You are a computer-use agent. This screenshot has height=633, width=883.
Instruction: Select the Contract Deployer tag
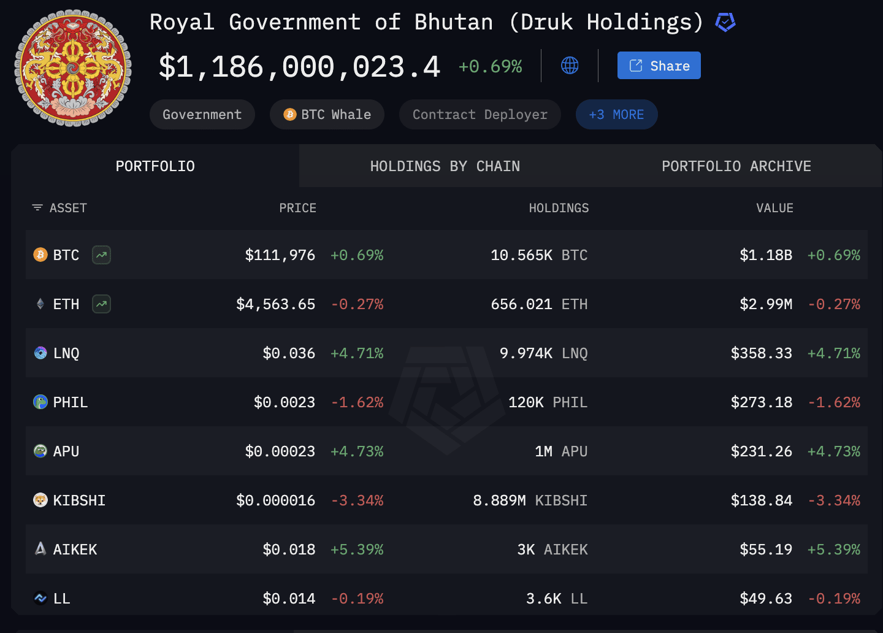tap(480, 115)
